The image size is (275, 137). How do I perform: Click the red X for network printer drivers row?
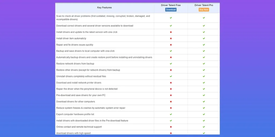tap(171, 83)
